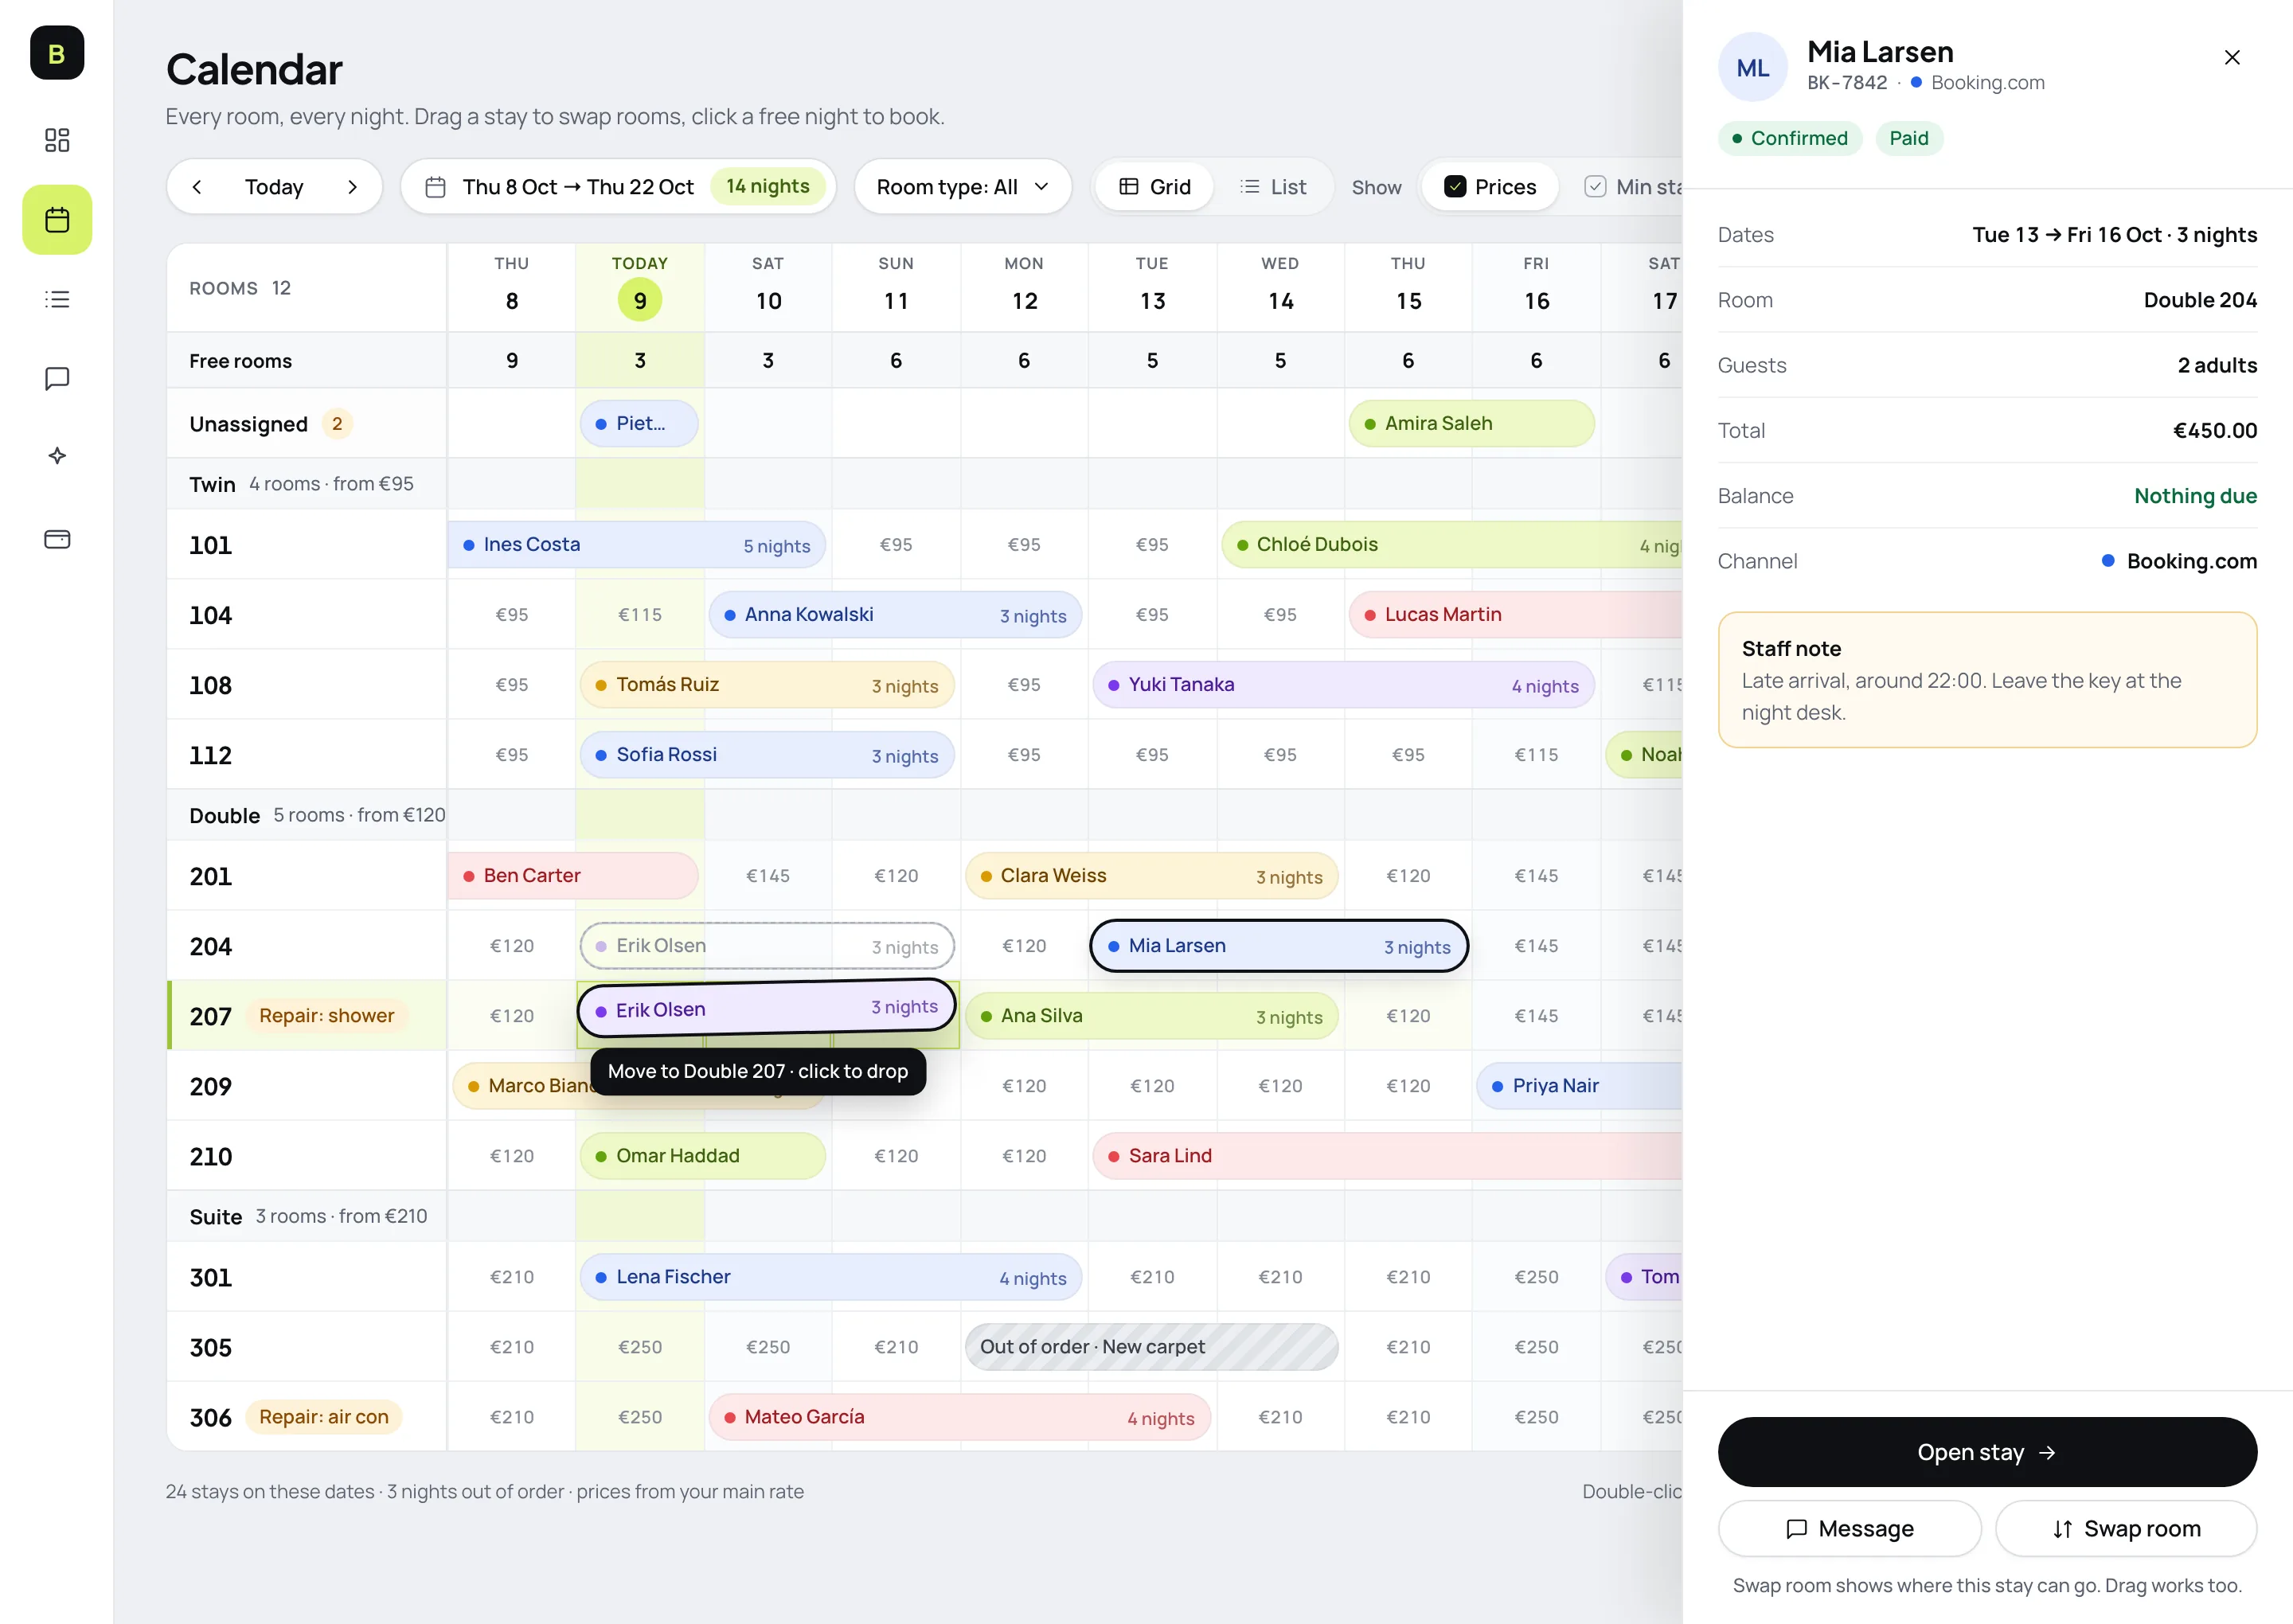
Task: Open the messages chat icon in sidebar
Action: (x=57, y=379)
